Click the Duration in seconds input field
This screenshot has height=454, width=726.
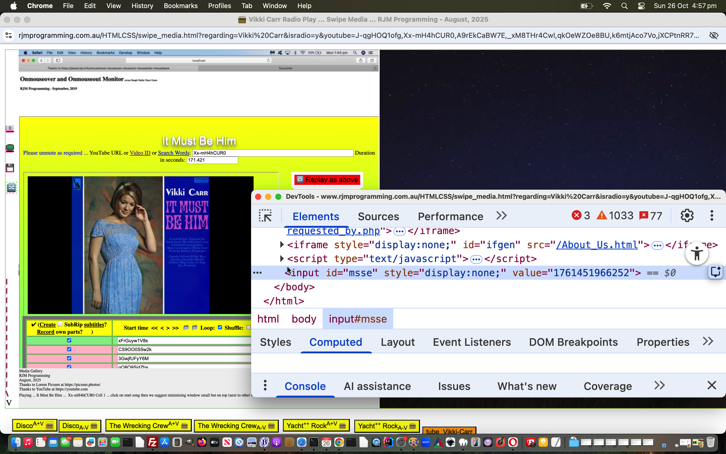(213, 160)
